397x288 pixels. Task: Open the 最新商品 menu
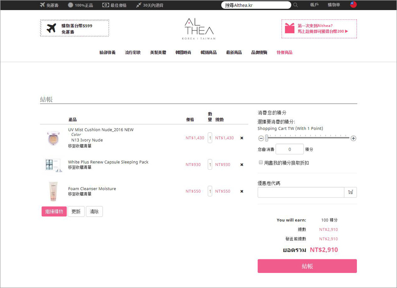(234, 52)
